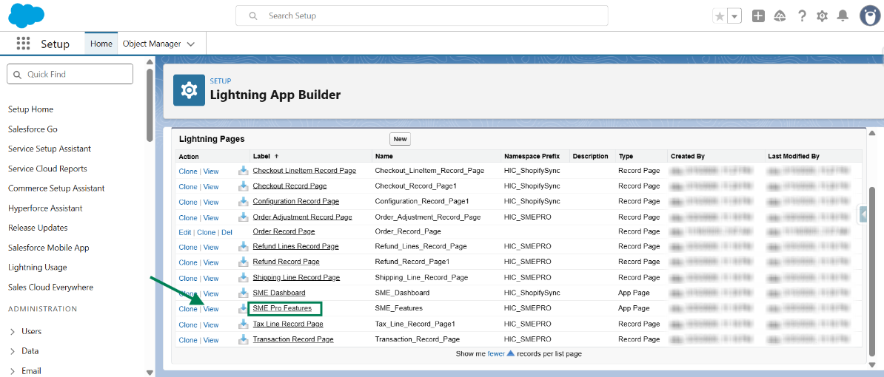Open Release Updates in sidebar

(x=38, y=228)
